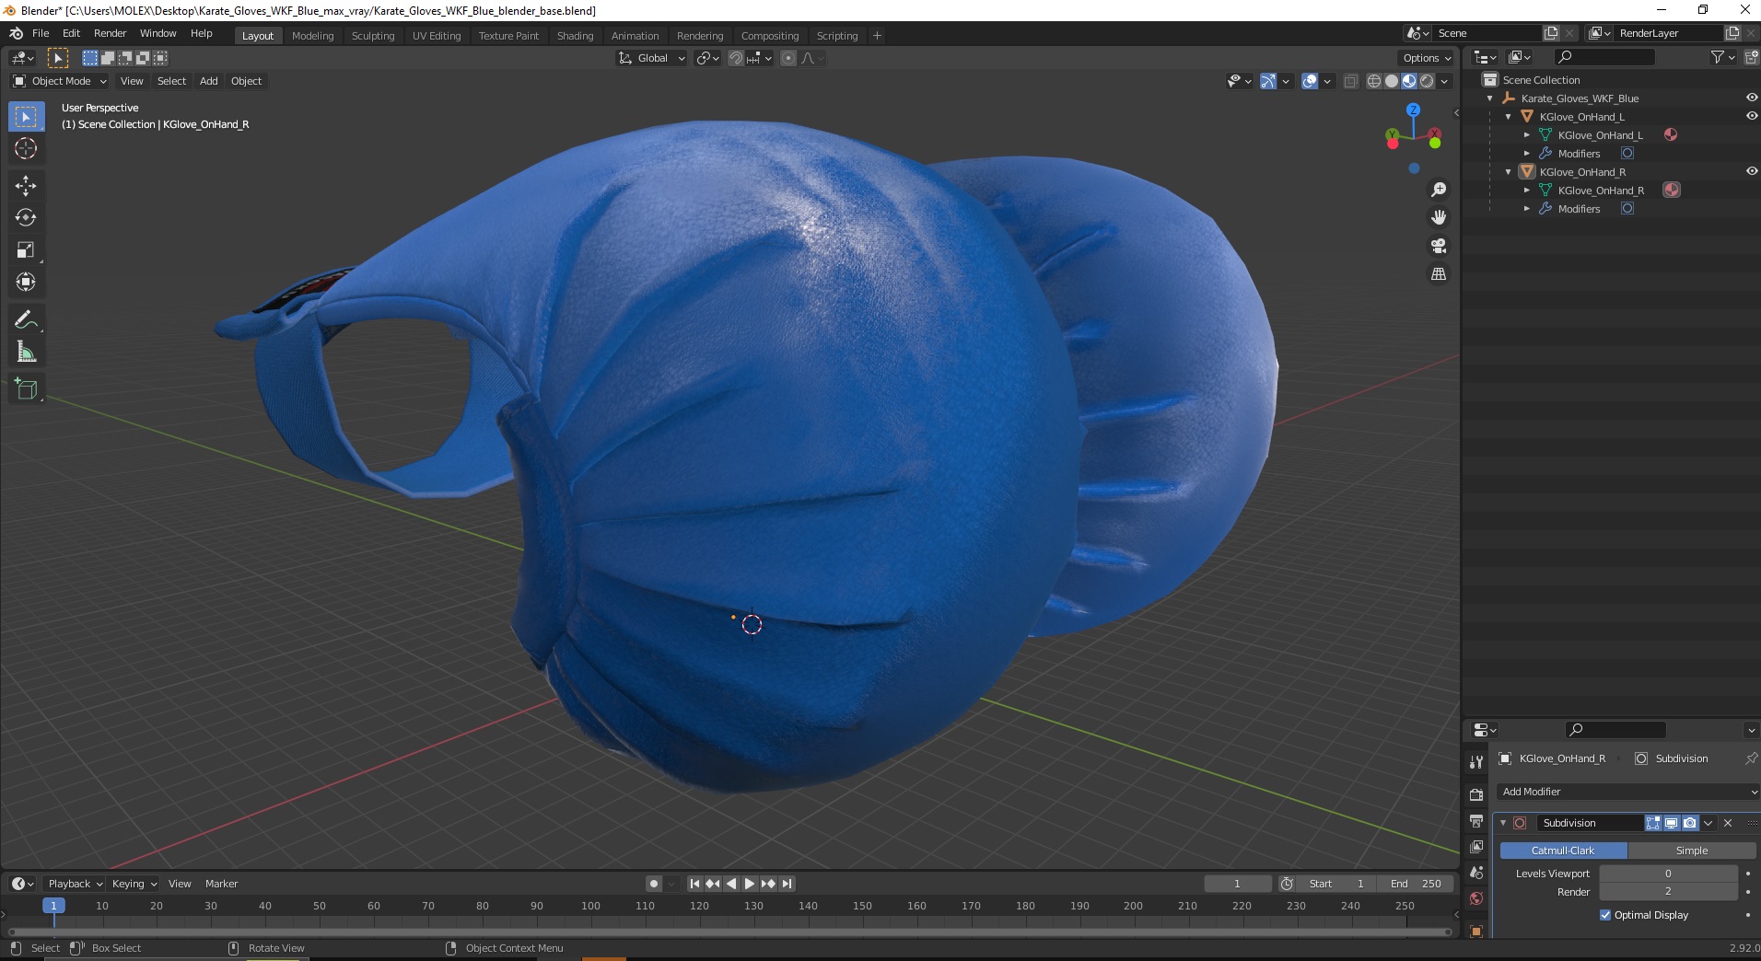This screenshot has width=1761, height=961.
Task: Hide Karate_Gloves_WKF_Blue collection in viewport
Action: (x=1752, y=98)
